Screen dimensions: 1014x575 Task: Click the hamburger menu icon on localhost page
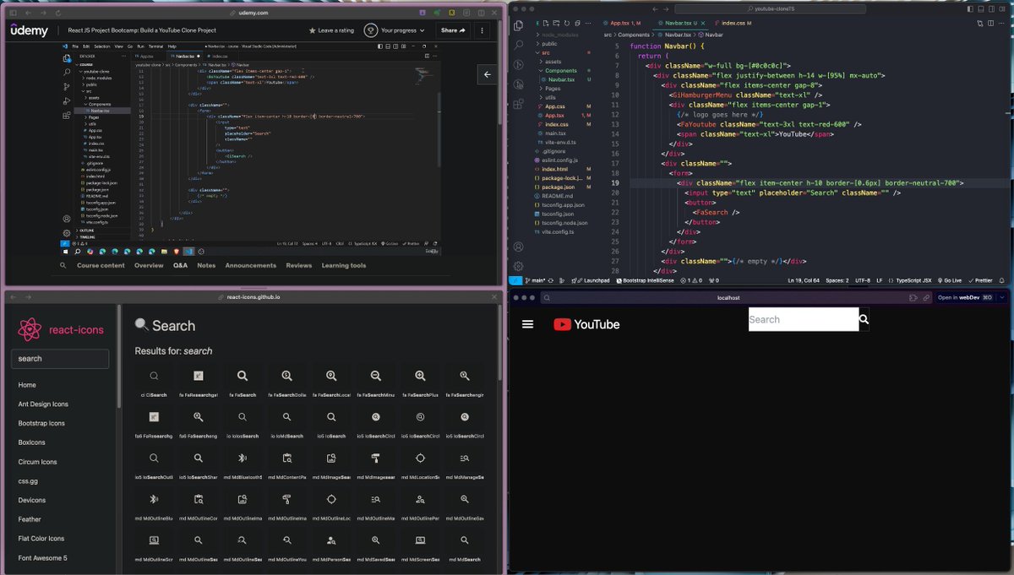(528, 324)
